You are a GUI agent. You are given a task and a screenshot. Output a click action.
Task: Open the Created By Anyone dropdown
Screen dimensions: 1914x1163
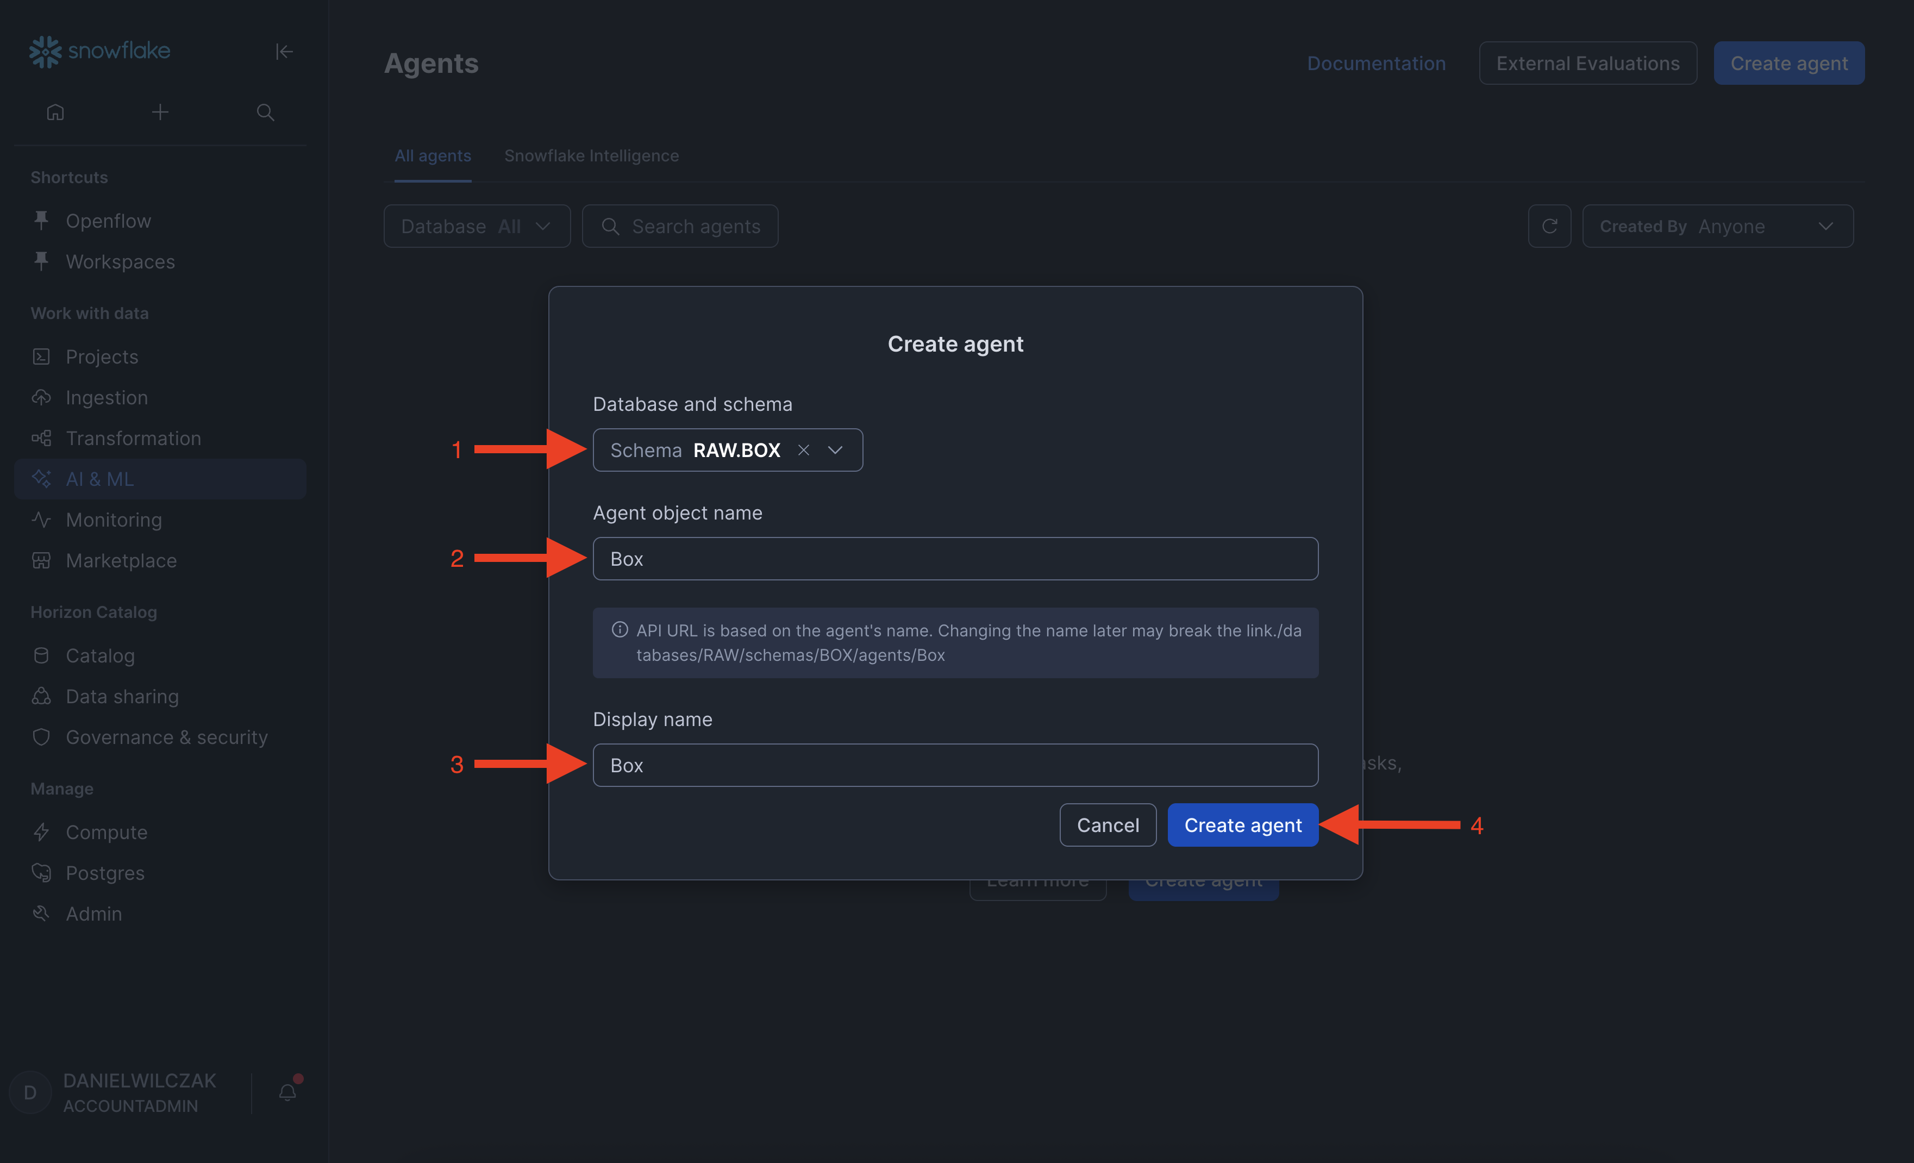(1717, 226)
